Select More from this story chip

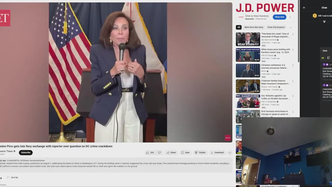click(x=254, y=27)
